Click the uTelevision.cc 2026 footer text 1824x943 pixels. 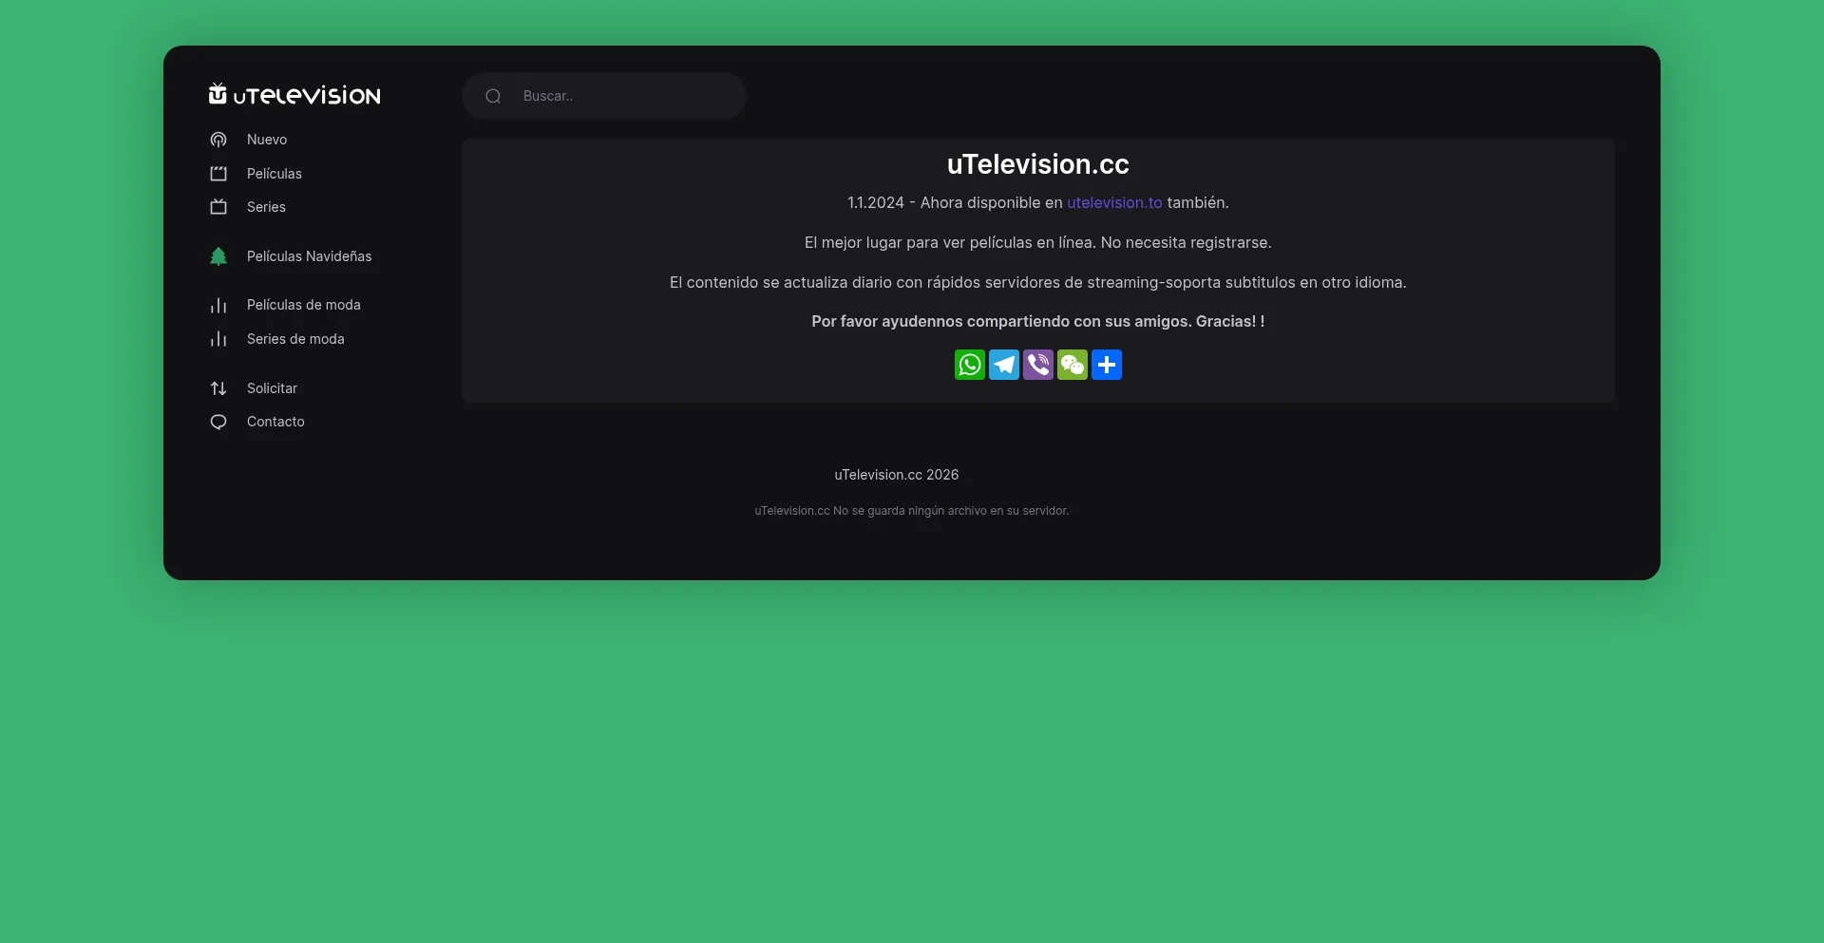(x=897, y=475)
